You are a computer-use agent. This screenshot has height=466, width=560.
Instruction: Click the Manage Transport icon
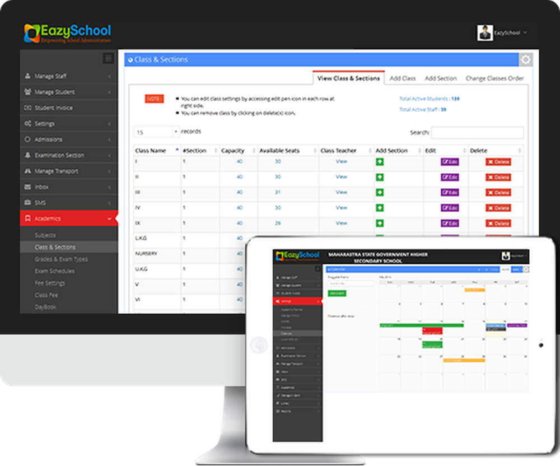pyautogui.click(x=27, y=171)
